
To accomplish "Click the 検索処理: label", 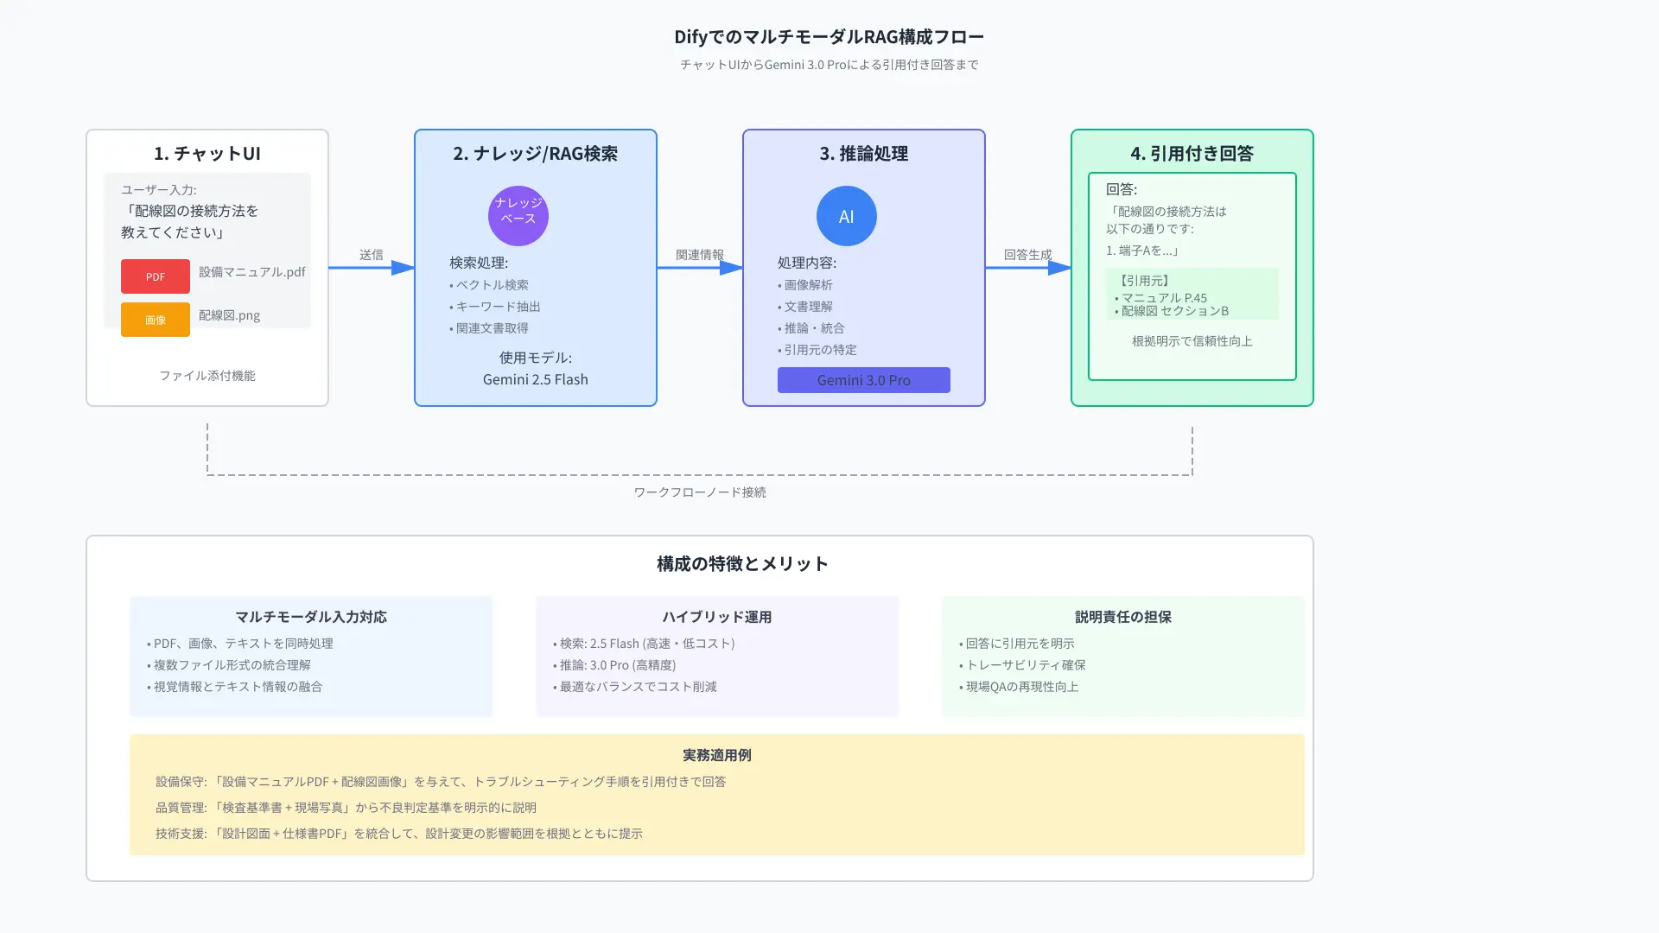I will [479, 263].
